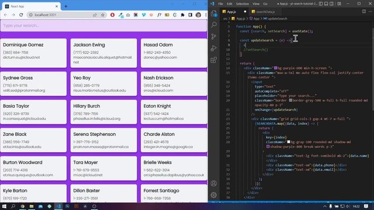
Task: Click the split editor icon
Action: [364, 12]
